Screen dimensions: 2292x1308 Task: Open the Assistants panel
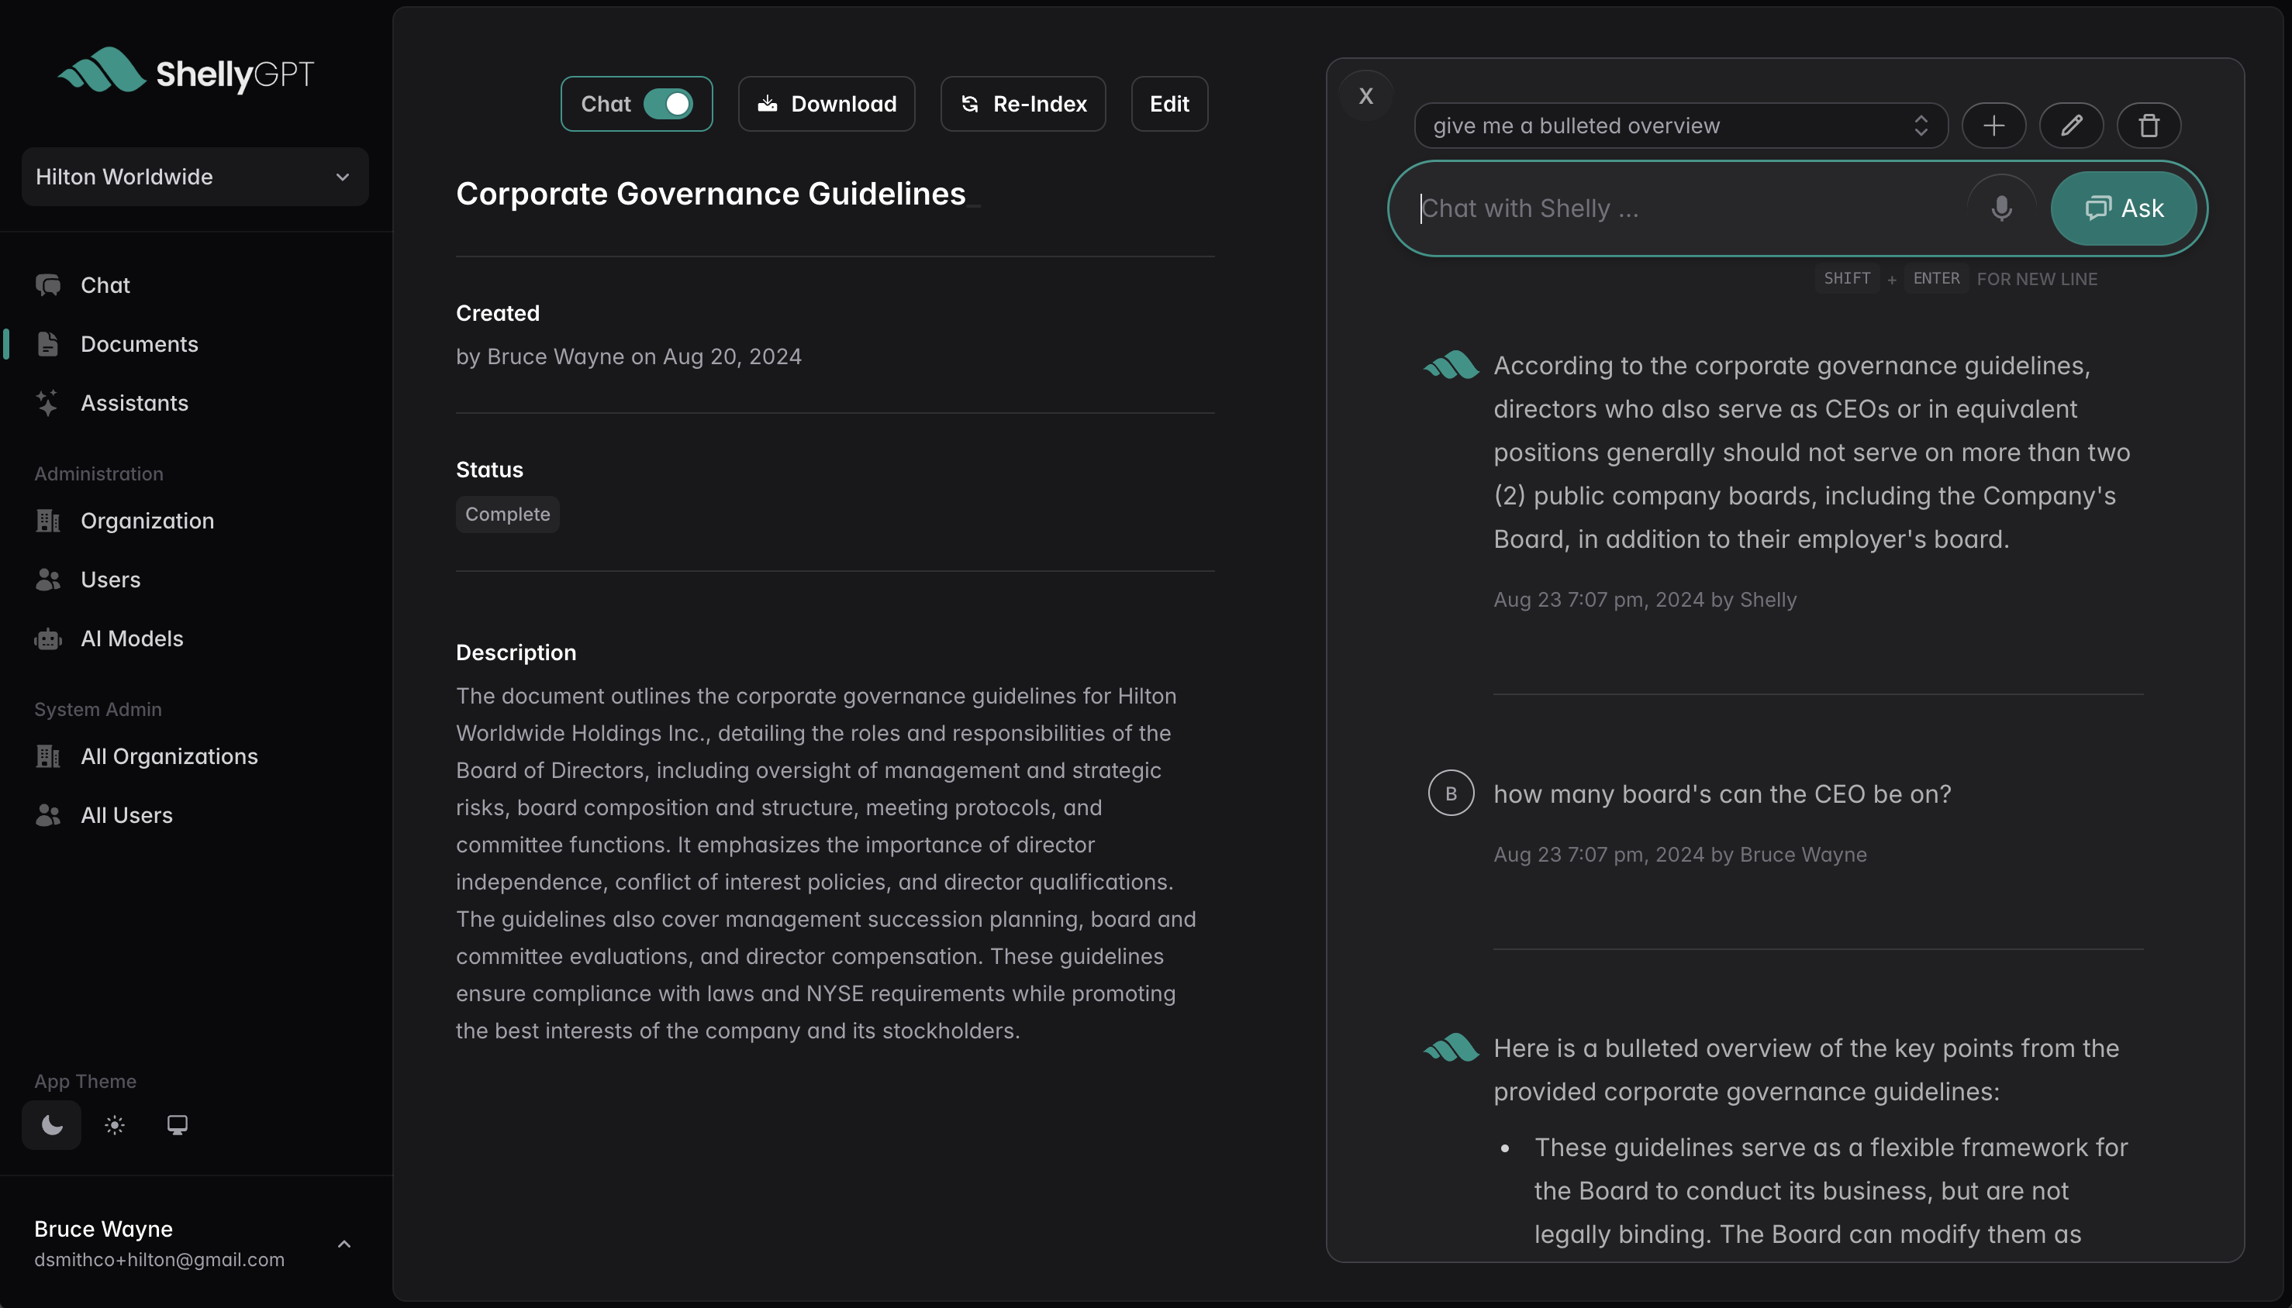click(135, 402)
